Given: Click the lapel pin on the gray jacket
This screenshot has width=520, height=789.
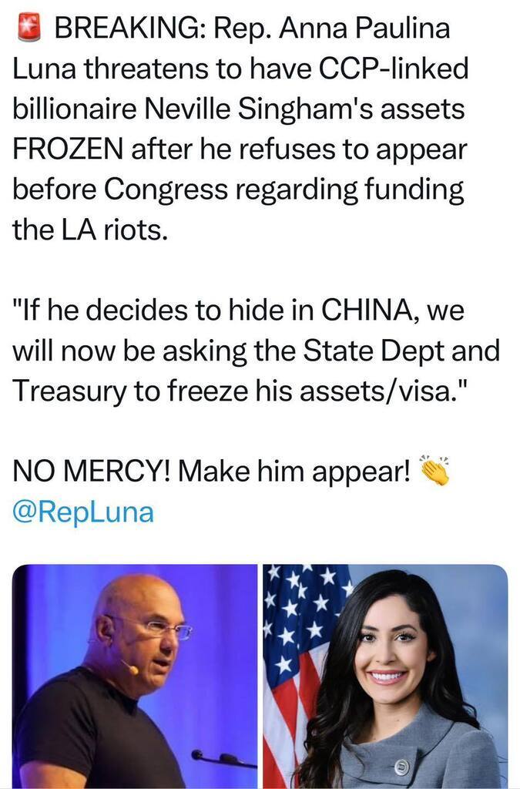Looking at the screenshot, I should point(402,767).
